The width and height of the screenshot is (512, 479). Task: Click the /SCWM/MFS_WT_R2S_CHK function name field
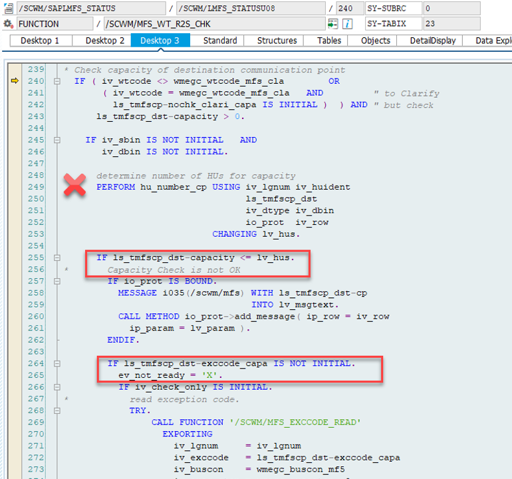pos(215,24)
